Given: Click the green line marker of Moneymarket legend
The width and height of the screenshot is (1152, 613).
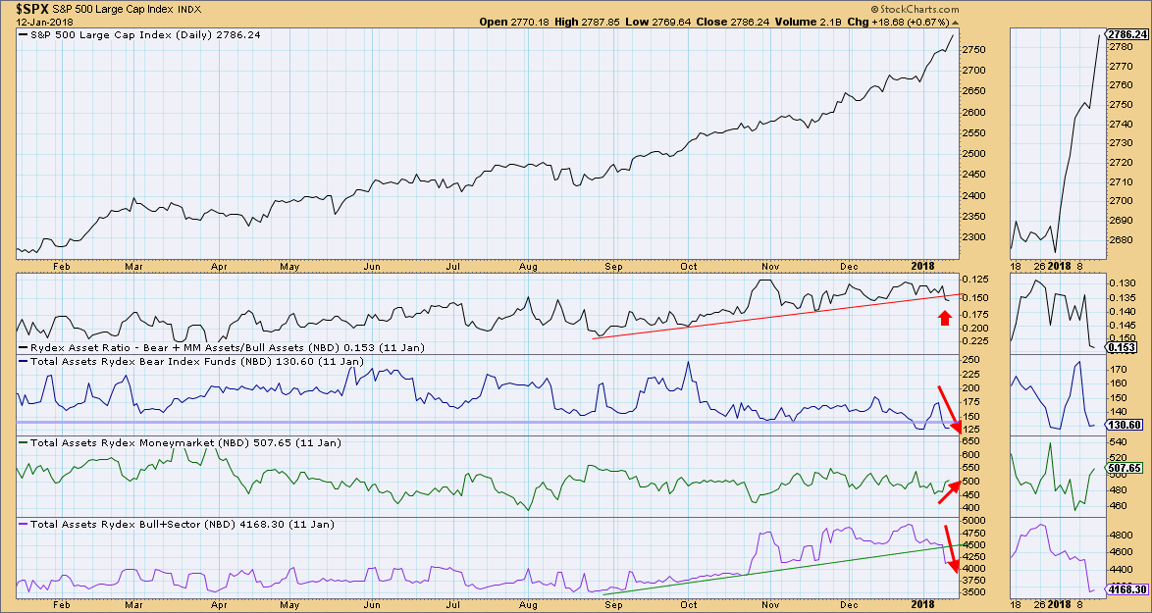Looking at the screenshot, I should [x=23, y=442].
